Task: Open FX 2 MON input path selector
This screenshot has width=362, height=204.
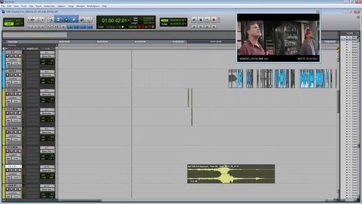Action: click(x=48, y=109)
